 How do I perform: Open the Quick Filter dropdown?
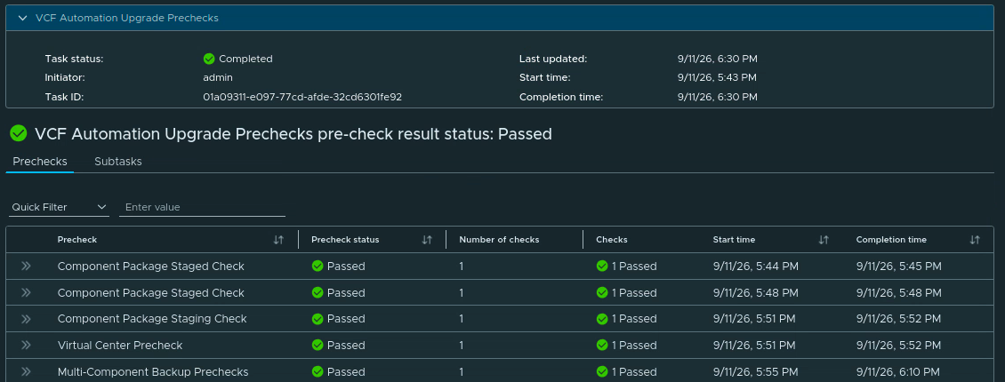pos(59,207)
